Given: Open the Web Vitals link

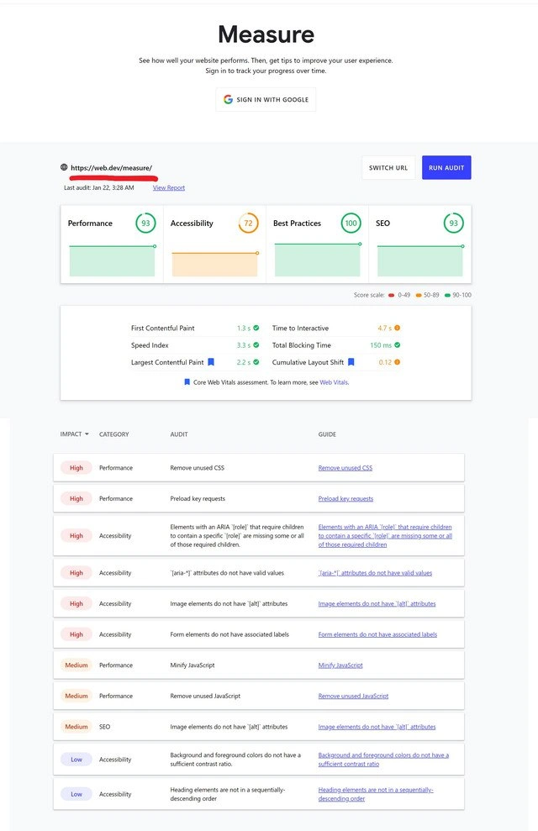Looking at the screenshot, I should [x=334, y=382].
